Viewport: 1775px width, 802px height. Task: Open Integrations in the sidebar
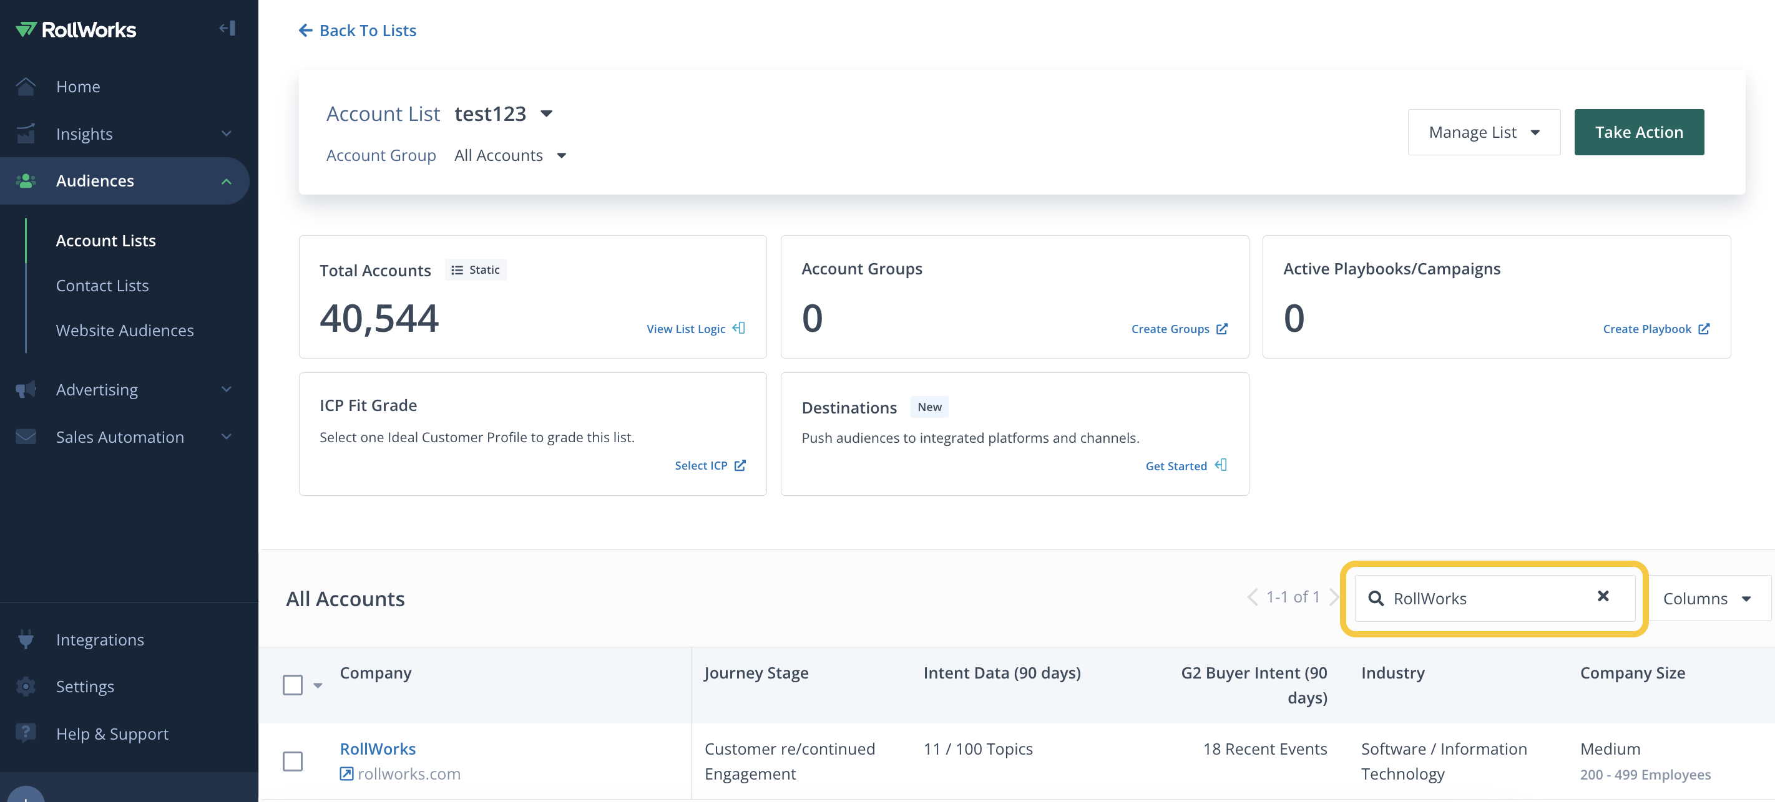(100, 639)
